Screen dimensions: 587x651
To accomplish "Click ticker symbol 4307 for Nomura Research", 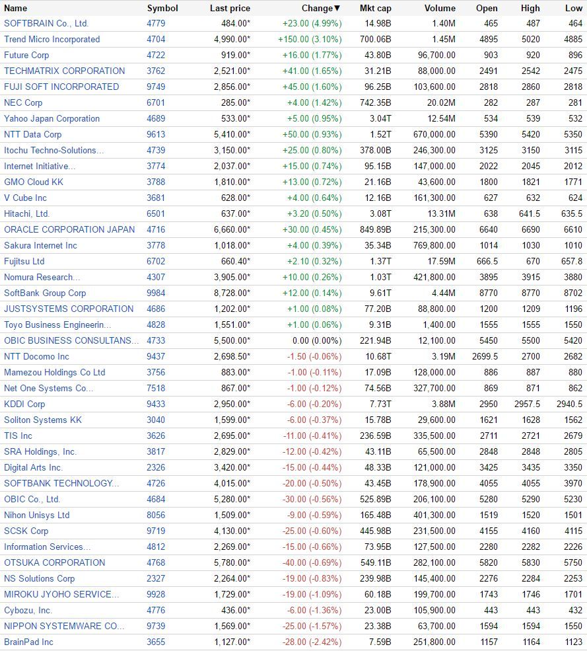I will tap(156, 278).
